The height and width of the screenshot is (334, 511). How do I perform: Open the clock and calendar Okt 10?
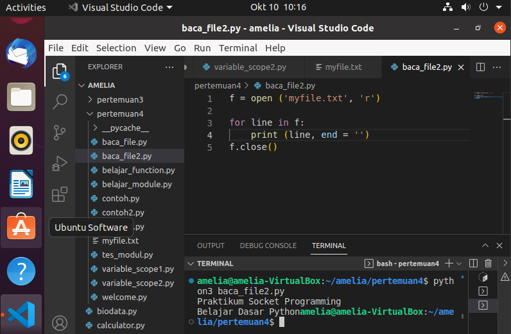279,7
